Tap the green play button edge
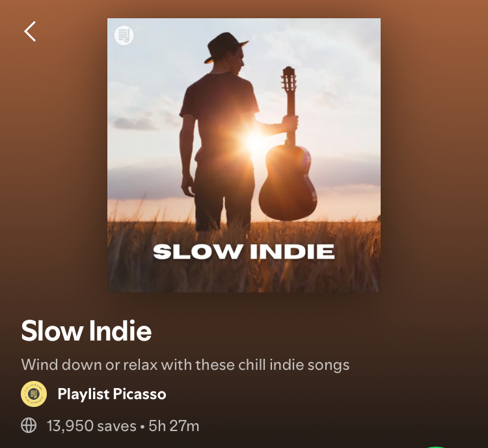488x448 pixels. (x=436, y=447)
